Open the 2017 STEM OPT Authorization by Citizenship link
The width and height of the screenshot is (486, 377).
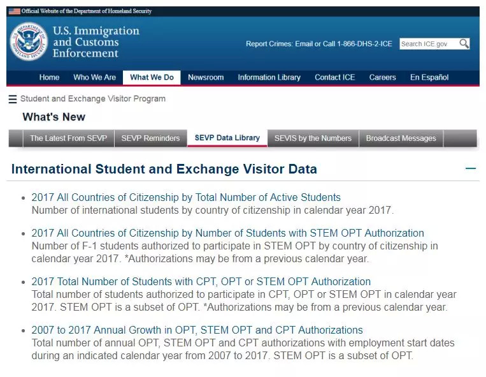227,233
